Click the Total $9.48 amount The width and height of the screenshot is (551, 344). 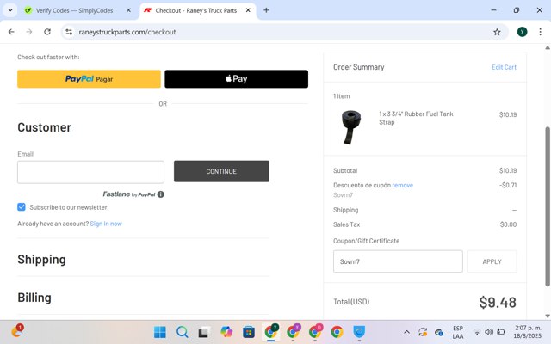coord(498,302)
